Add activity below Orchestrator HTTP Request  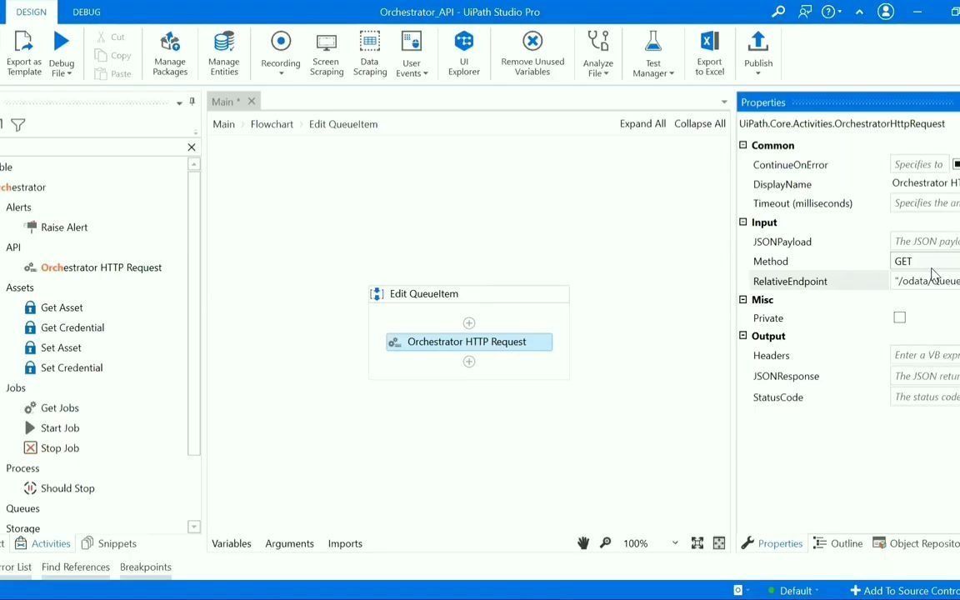point(469,361)
